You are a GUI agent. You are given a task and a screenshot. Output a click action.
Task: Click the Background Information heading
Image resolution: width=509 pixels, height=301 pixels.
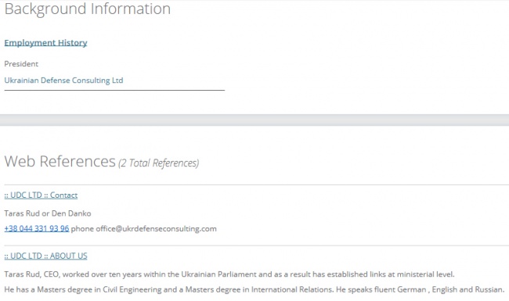tap(88, 9)
